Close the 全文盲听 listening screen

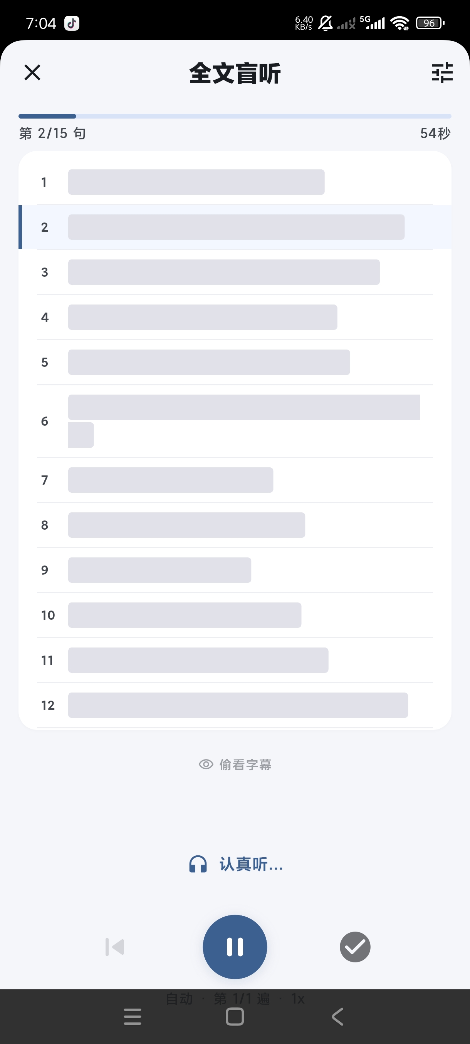click(x=32, y=72)
